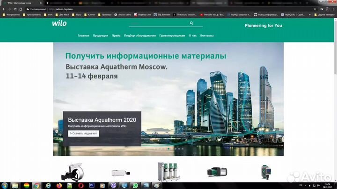Open the multi-pump booster station thumbnail
337x189 pixels.
coord(168,171)
